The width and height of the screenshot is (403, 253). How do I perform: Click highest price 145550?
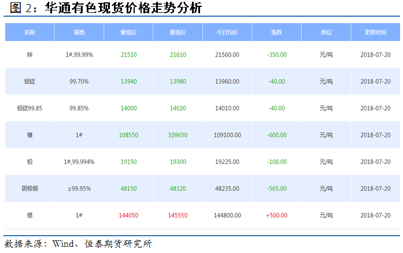[178, 215]
